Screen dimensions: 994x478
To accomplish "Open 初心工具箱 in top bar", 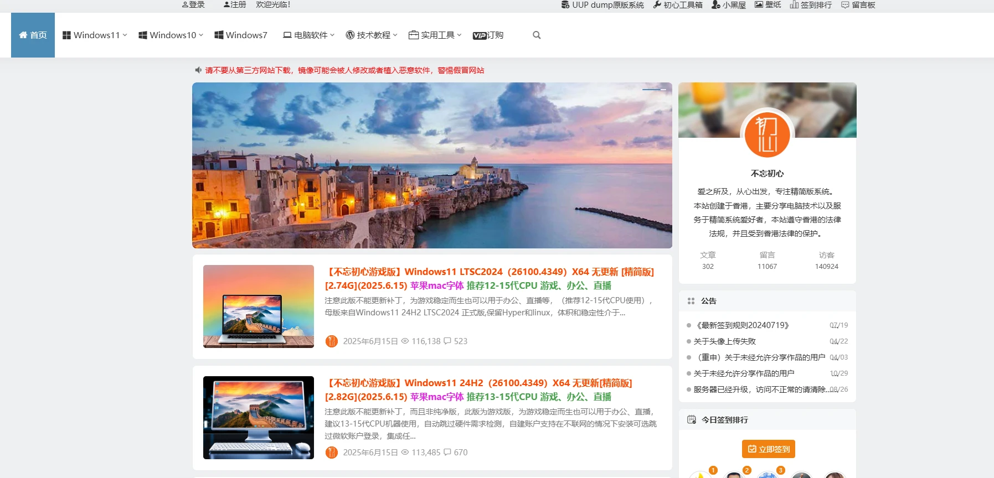I will point(678,4).
